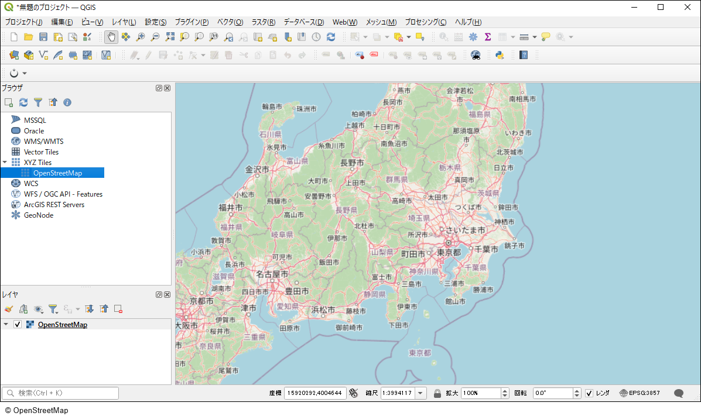Select the Zoom Out magnifier tool
Screen dimensions: 701x416
[x=155, y=37]
